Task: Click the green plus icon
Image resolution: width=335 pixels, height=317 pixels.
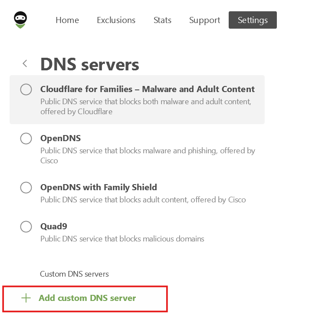Action: (26, 298)
